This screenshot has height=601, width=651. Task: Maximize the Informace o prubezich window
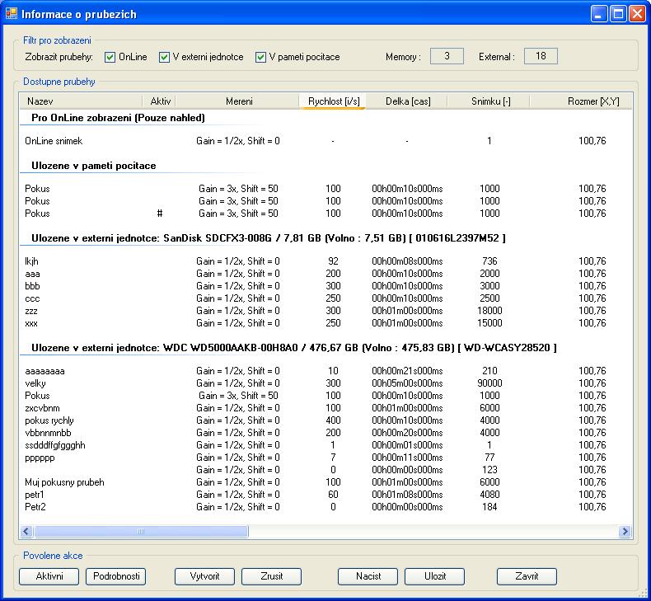(x=618, y=14)
